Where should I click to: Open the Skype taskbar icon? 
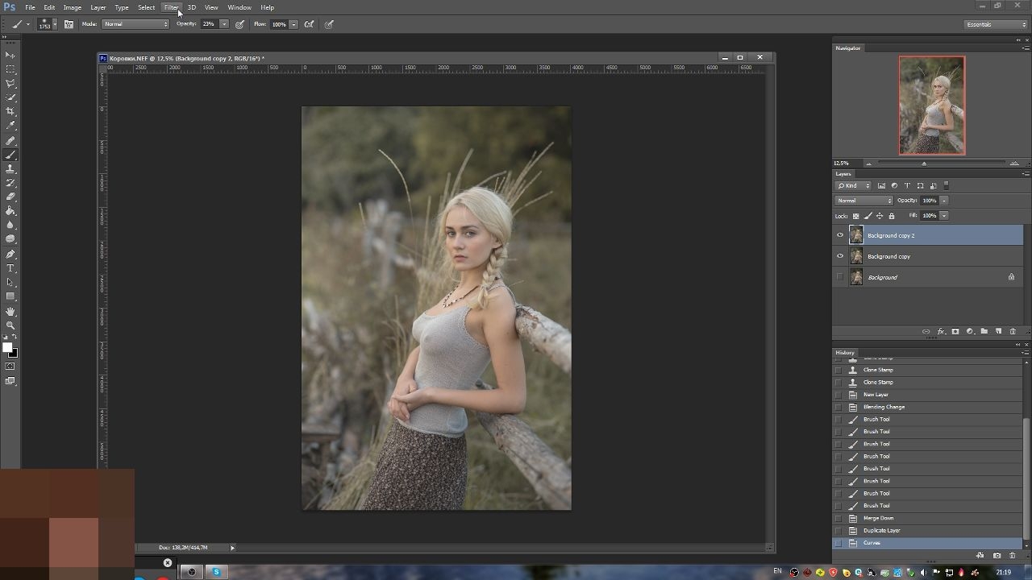point(215,572)
